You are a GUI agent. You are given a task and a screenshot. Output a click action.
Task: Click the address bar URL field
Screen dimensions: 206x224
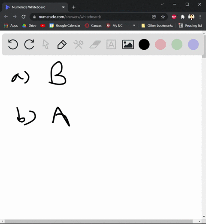coord(91,17)
